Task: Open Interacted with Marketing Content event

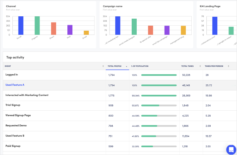Action: pyautogui.click(x=27, y=95)
